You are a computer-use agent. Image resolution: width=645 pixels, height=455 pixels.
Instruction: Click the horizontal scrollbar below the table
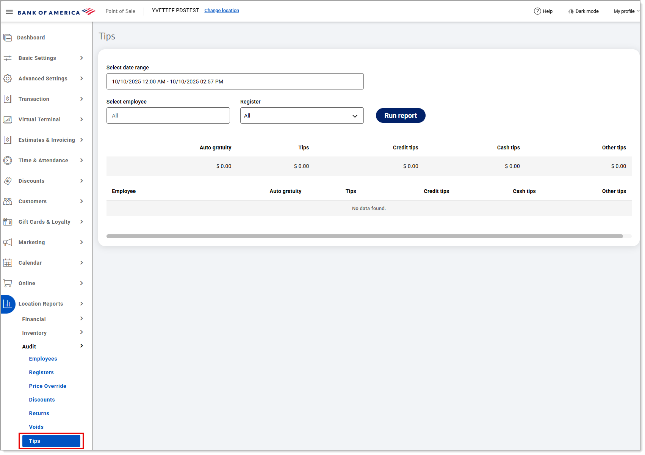(x=364, y=236)
